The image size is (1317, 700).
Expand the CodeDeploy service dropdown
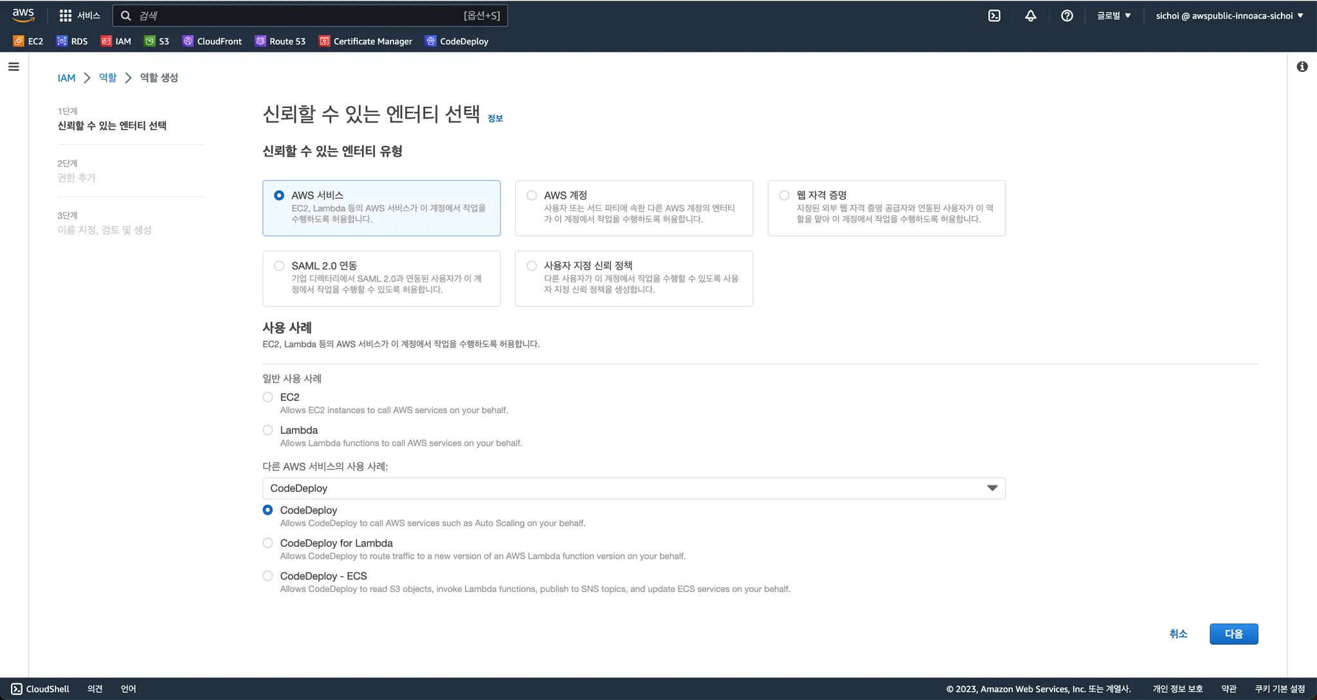(633, 489)
